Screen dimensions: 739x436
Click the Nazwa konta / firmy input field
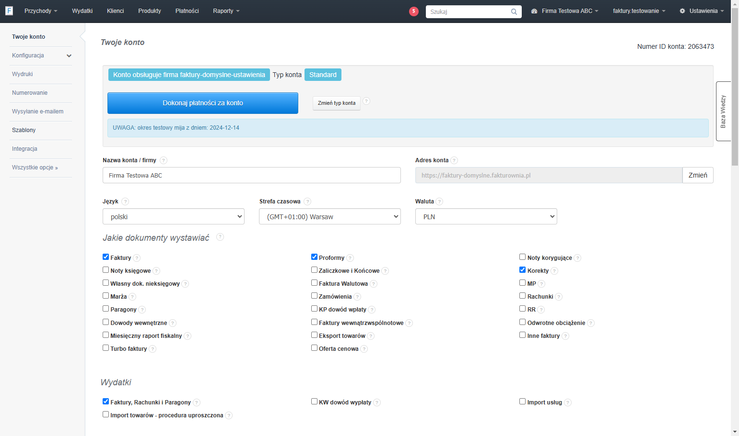point(252,175)
